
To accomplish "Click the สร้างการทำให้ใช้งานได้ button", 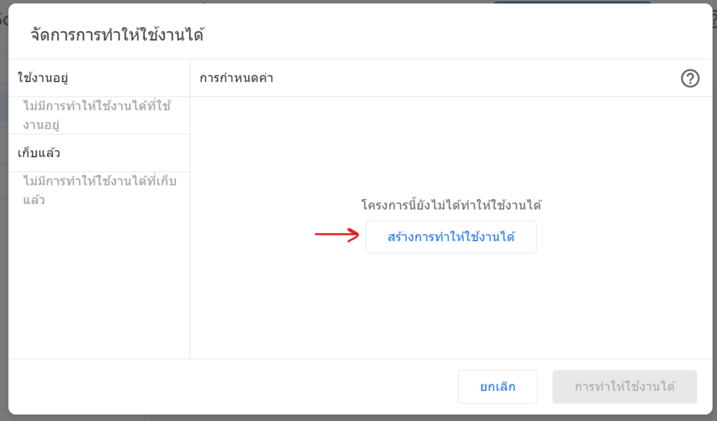I will (451, 237).
